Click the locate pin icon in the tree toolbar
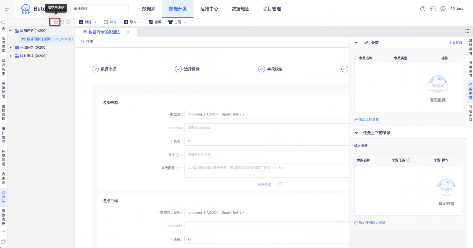This screenshot has height=248, width=473. coord(62,22)
